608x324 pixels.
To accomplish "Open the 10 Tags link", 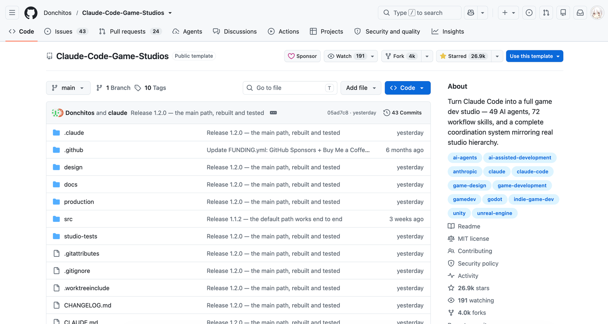I will (x=150, y=88).
